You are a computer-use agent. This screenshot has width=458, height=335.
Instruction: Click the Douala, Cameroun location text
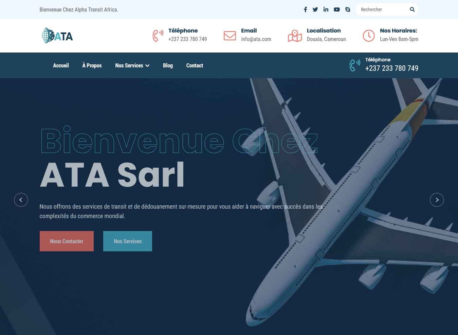coord(326,39)
